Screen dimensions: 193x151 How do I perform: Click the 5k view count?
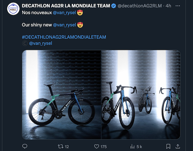(139, 146)
